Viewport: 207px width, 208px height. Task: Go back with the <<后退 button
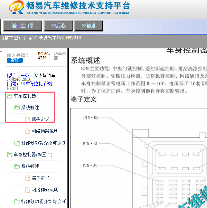(x=58, y=26)
